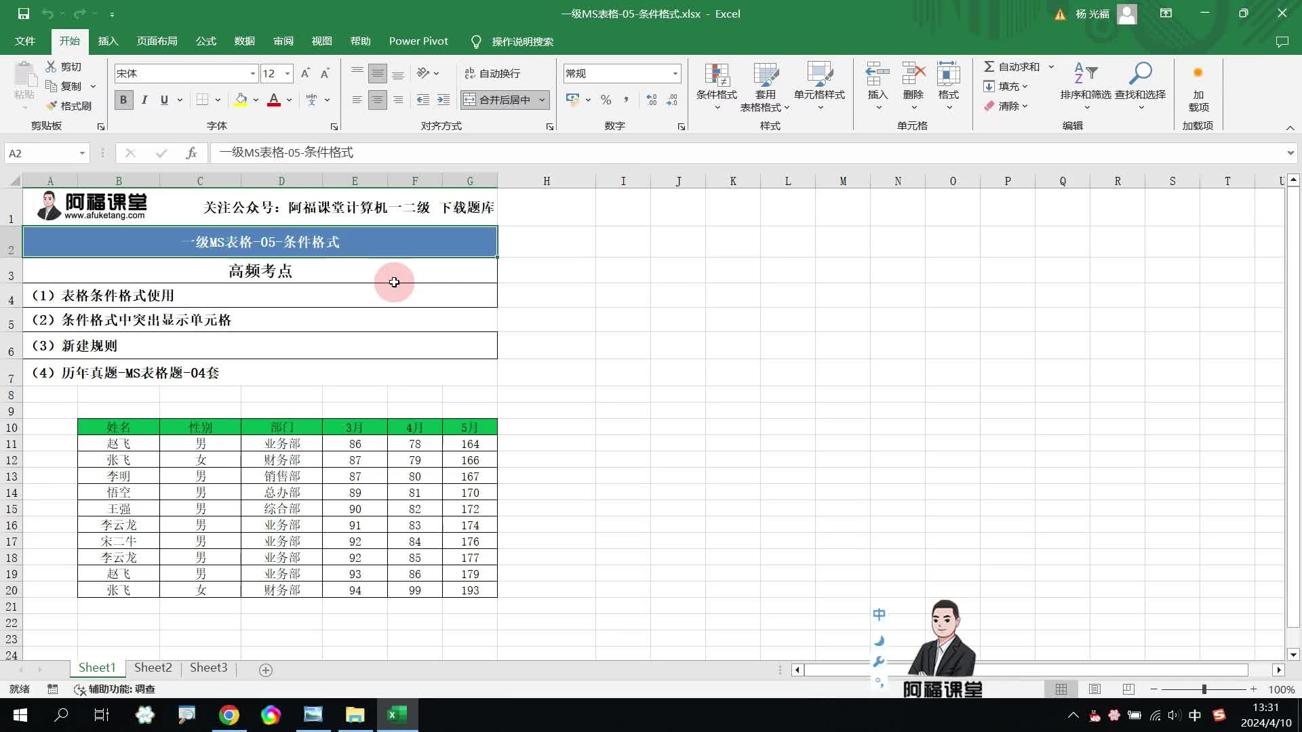This screenshot has height=732, width=1302.
Task: Click red font color swatch button
Action: 274,100
